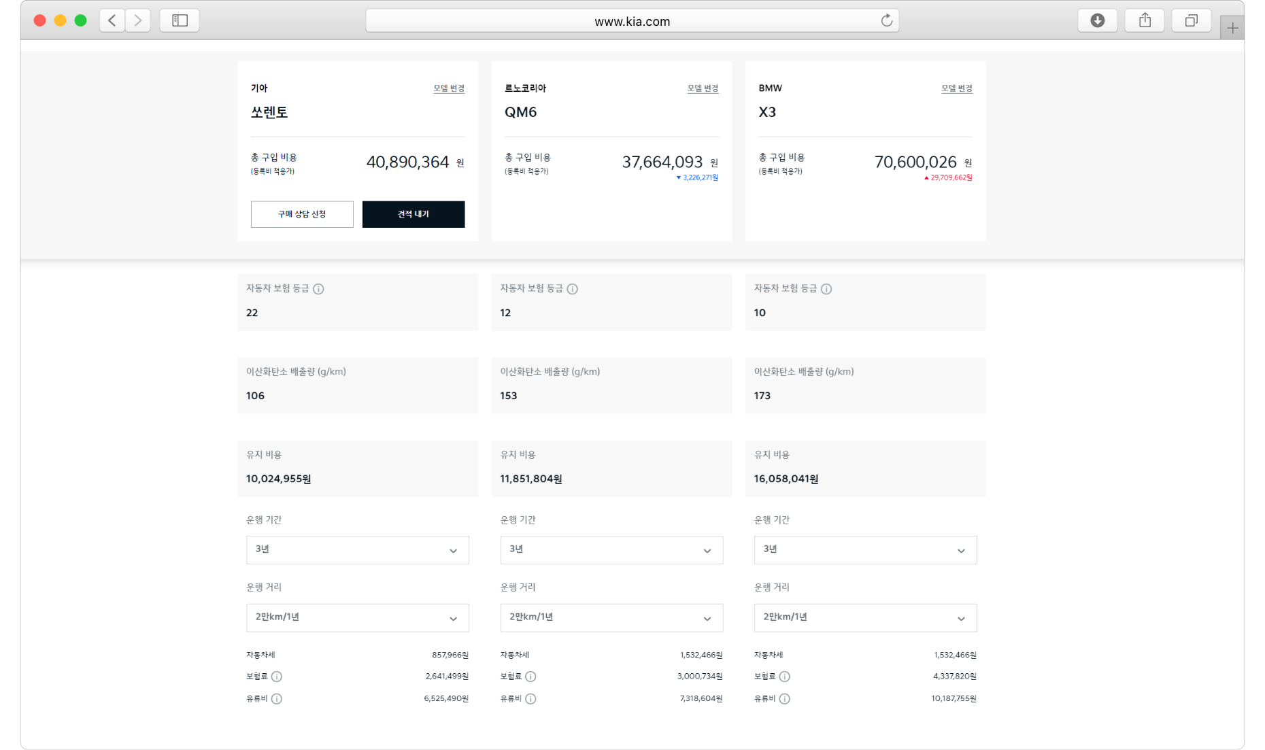The height and width of the screenshot is (750, 1265).
Task: Click QM6 유지 비용 value 11,851,804원
Action: click(531, 479)
